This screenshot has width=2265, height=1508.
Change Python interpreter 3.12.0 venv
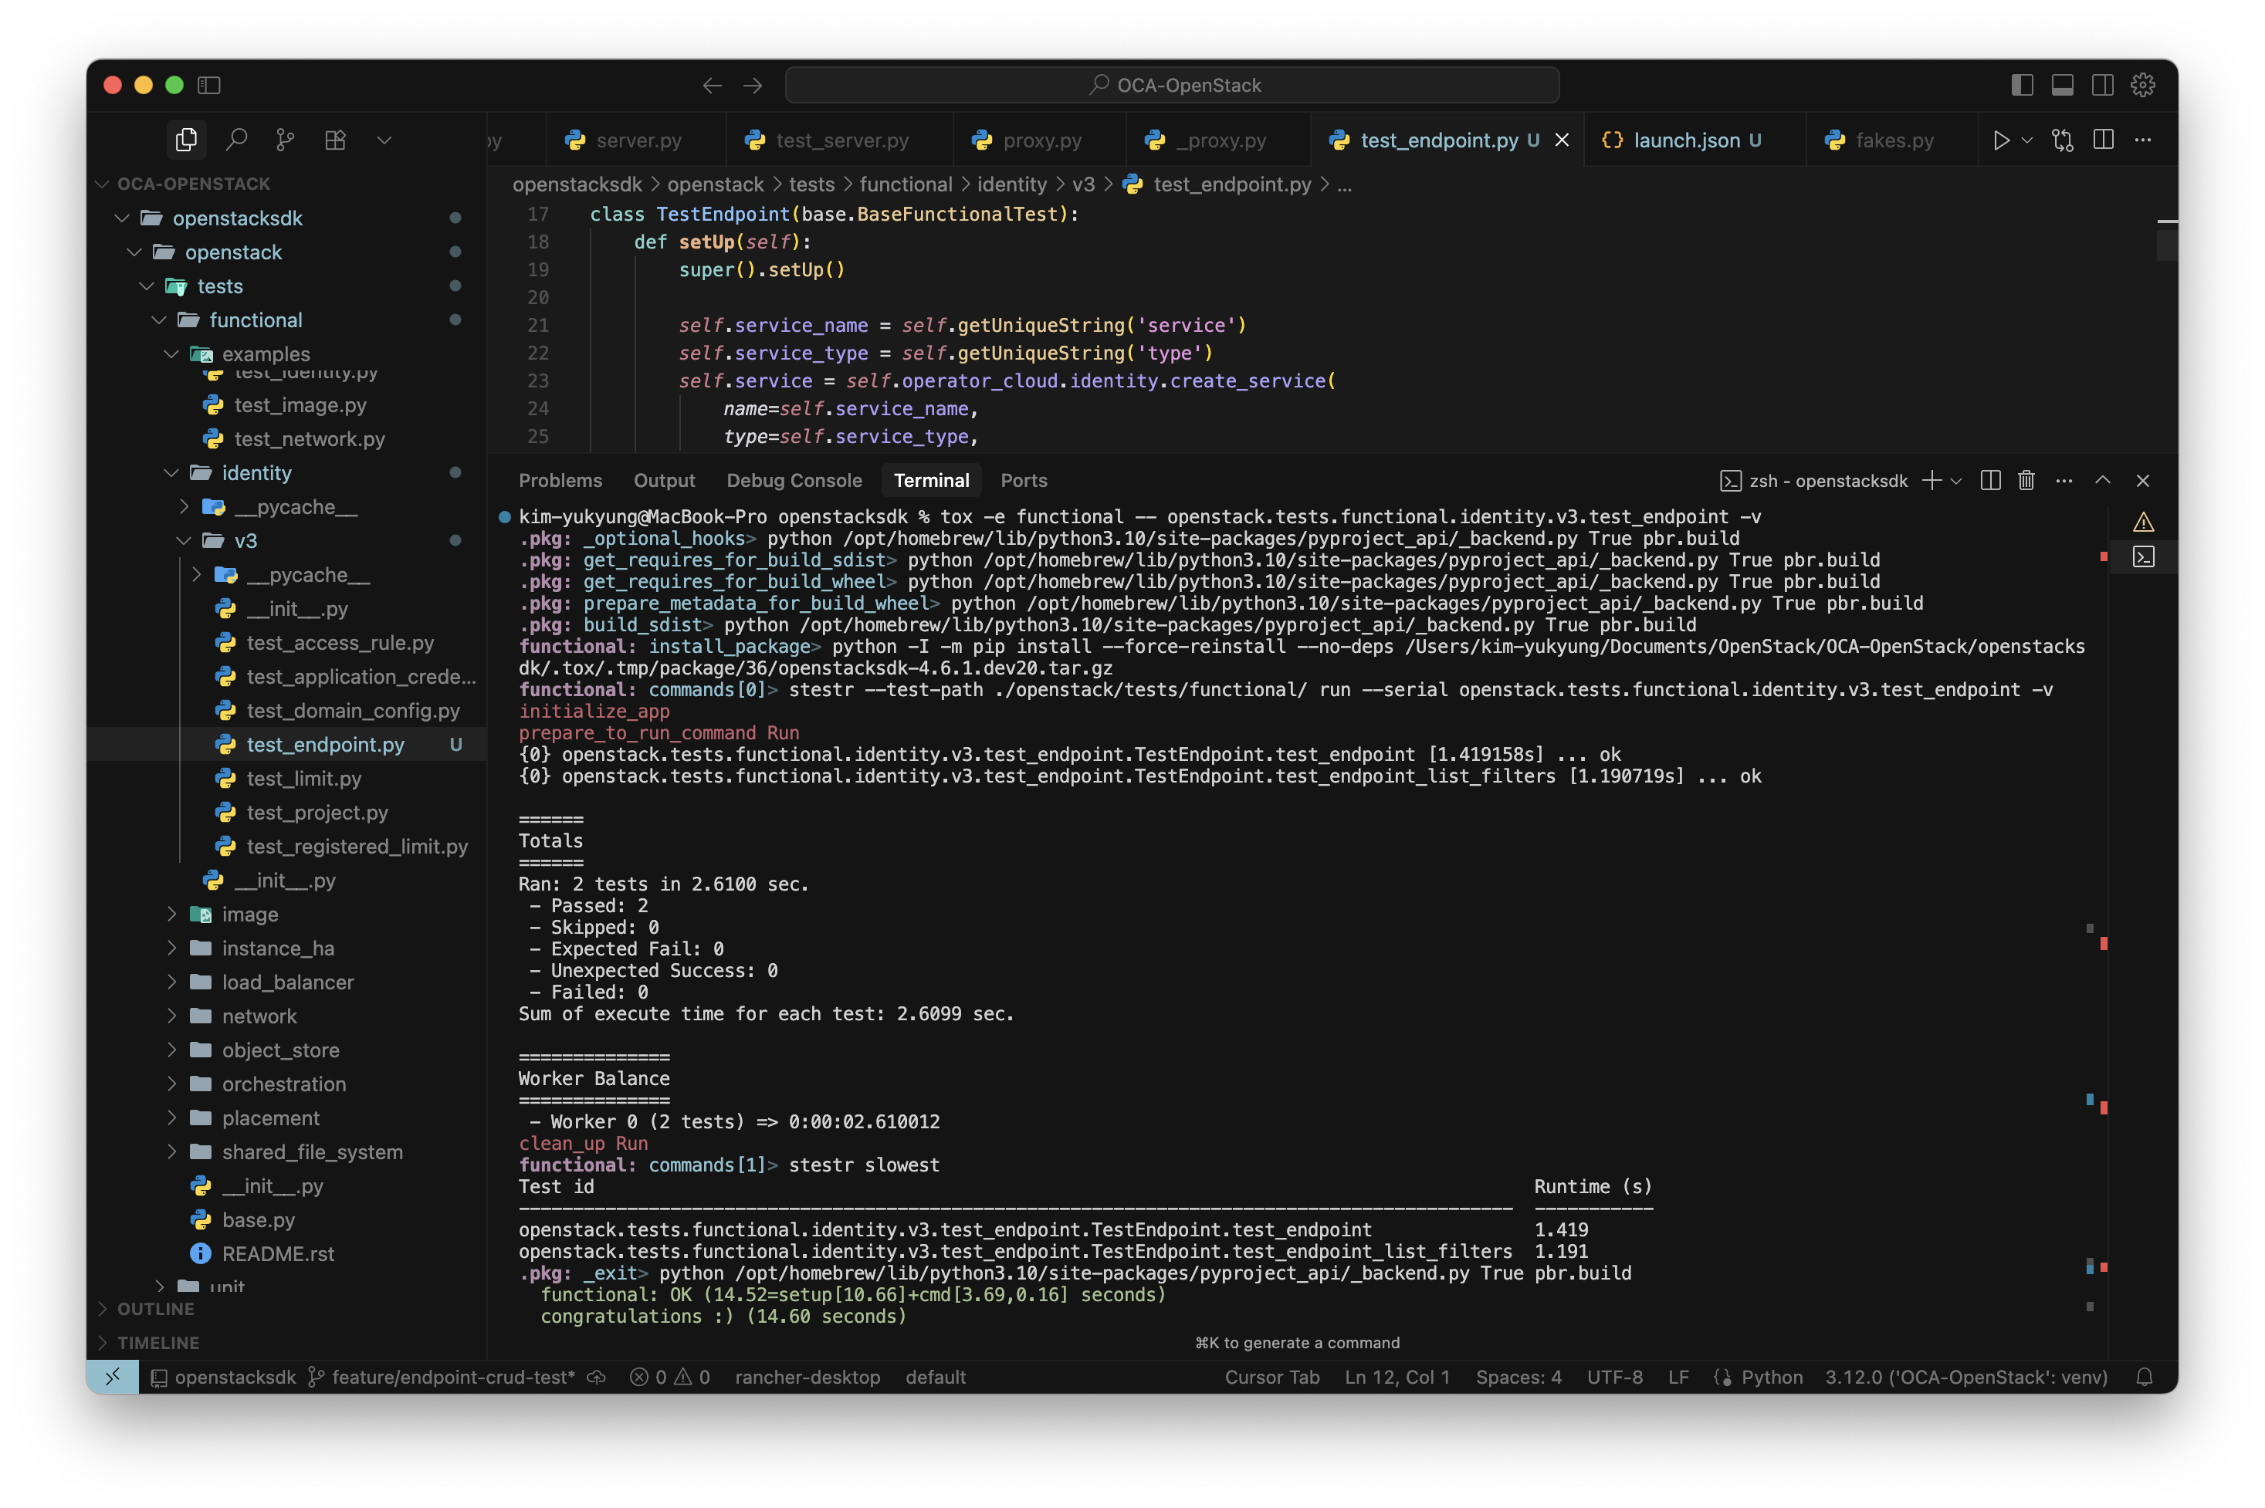(1965, 1376)
